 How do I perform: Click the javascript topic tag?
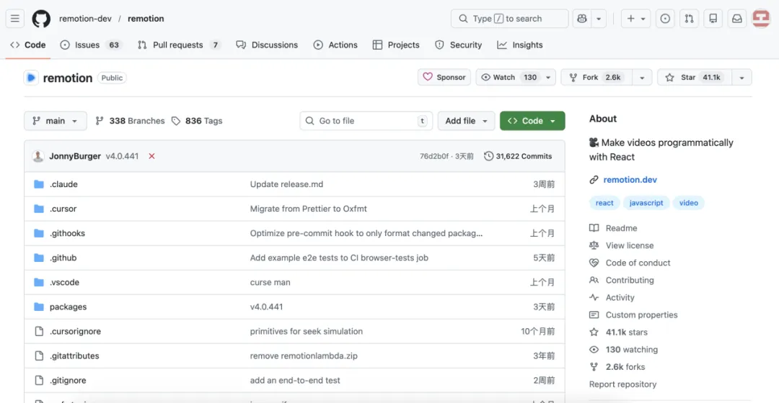(x=646, y=203)
